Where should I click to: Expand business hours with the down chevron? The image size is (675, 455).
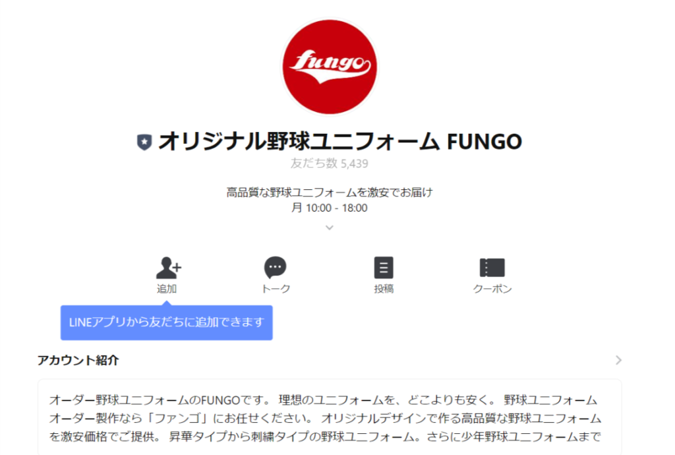(x=330, y=228)
